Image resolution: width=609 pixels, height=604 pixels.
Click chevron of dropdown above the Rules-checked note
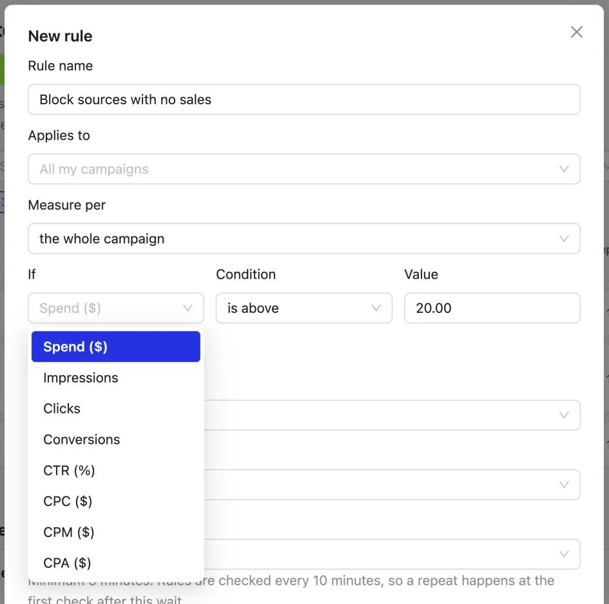coord(564,554)
